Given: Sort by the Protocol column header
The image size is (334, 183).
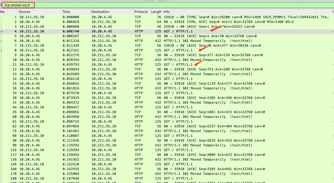Looking at the screenshot, I should pos(142,12).
